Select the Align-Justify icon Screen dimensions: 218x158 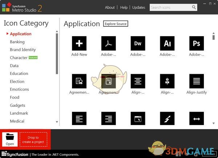click(x=197, y=81)
